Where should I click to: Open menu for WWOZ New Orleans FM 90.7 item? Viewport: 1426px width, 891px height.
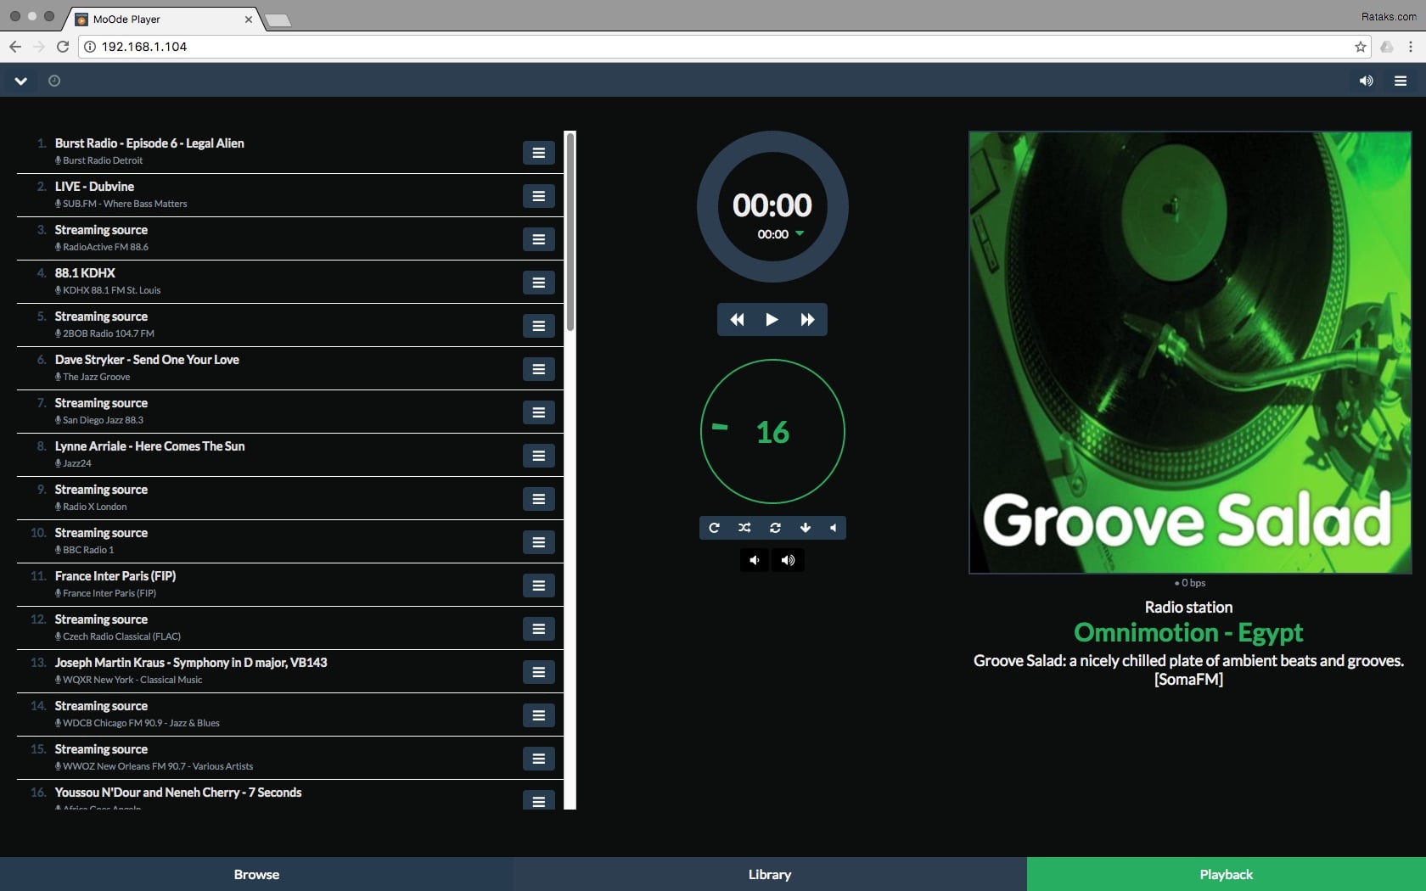pos(538,759)
